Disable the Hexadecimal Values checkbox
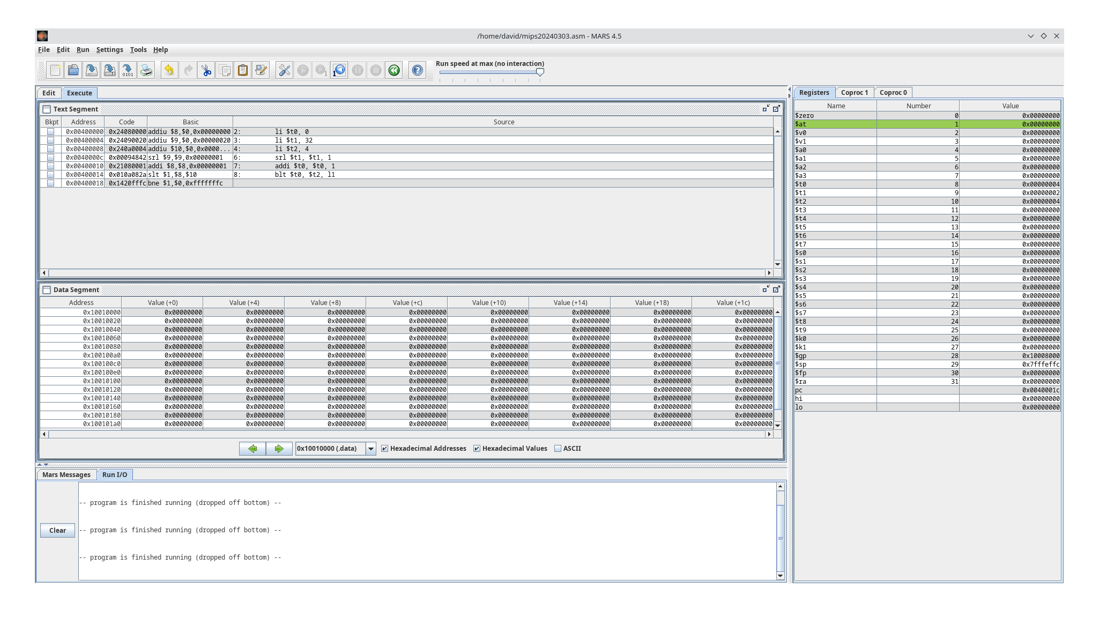1099x625 pixels. 477,448
